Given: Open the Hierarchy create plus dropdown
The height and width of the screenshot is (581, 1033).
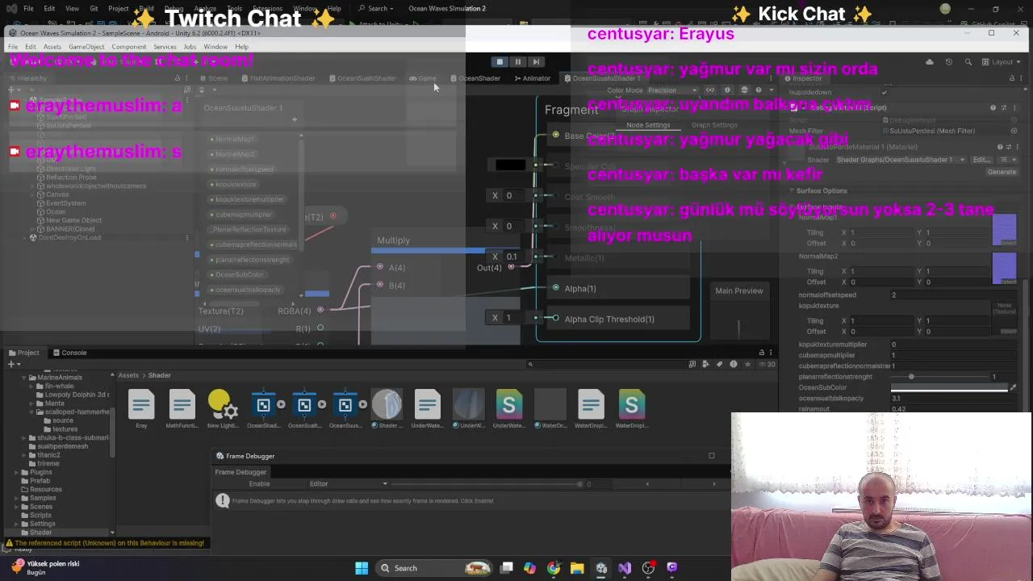Looking at the screenshot, I should [14, 90].
